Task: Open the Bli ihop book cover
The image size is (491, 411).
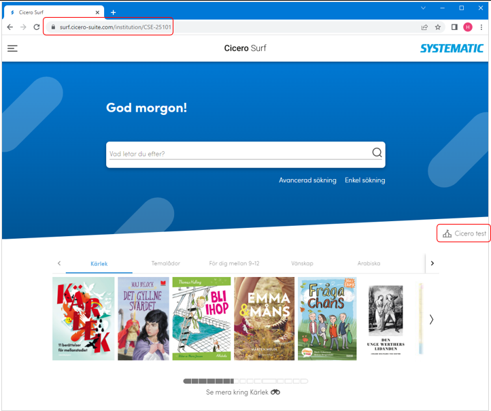Action: pos(202,318)
